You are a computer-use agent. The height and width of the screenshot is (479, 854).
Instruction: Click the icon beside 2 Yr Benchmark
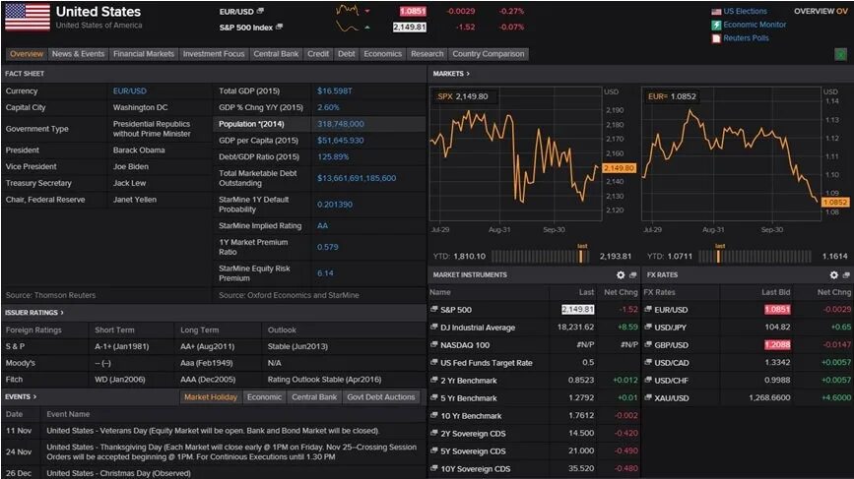click(434, 380)
